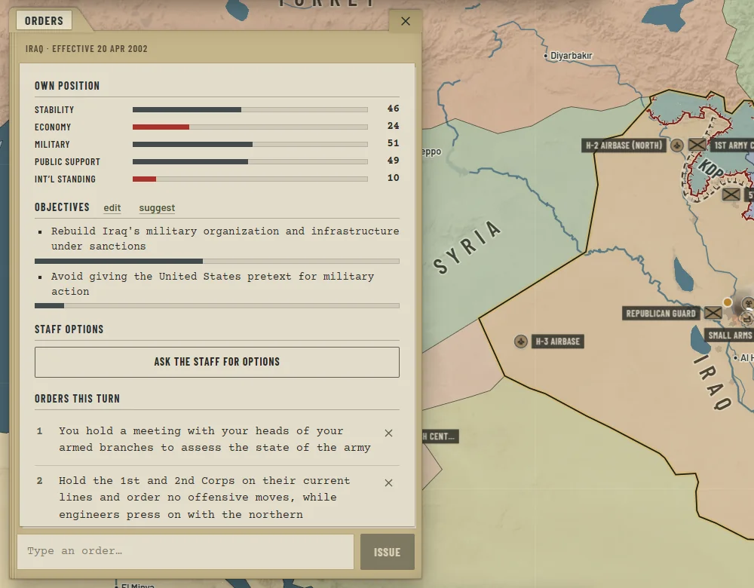Open the H-2 AIRBASE (NORTH) map label
Image resolution: width=754 pixels, height=588 pixels.
click(x=624, y=145)
